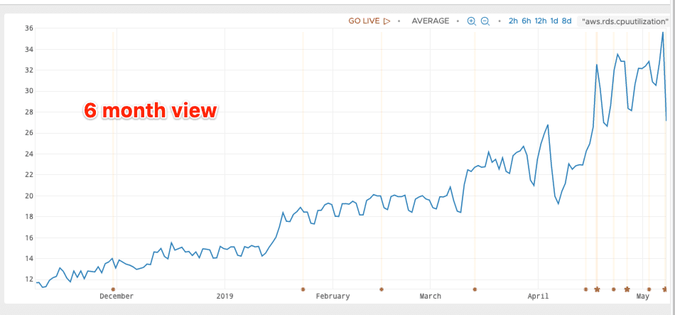Viewport: 675px width, 315px height.
Task: Pick the 8d time range
Action: (x=566, y=21)
